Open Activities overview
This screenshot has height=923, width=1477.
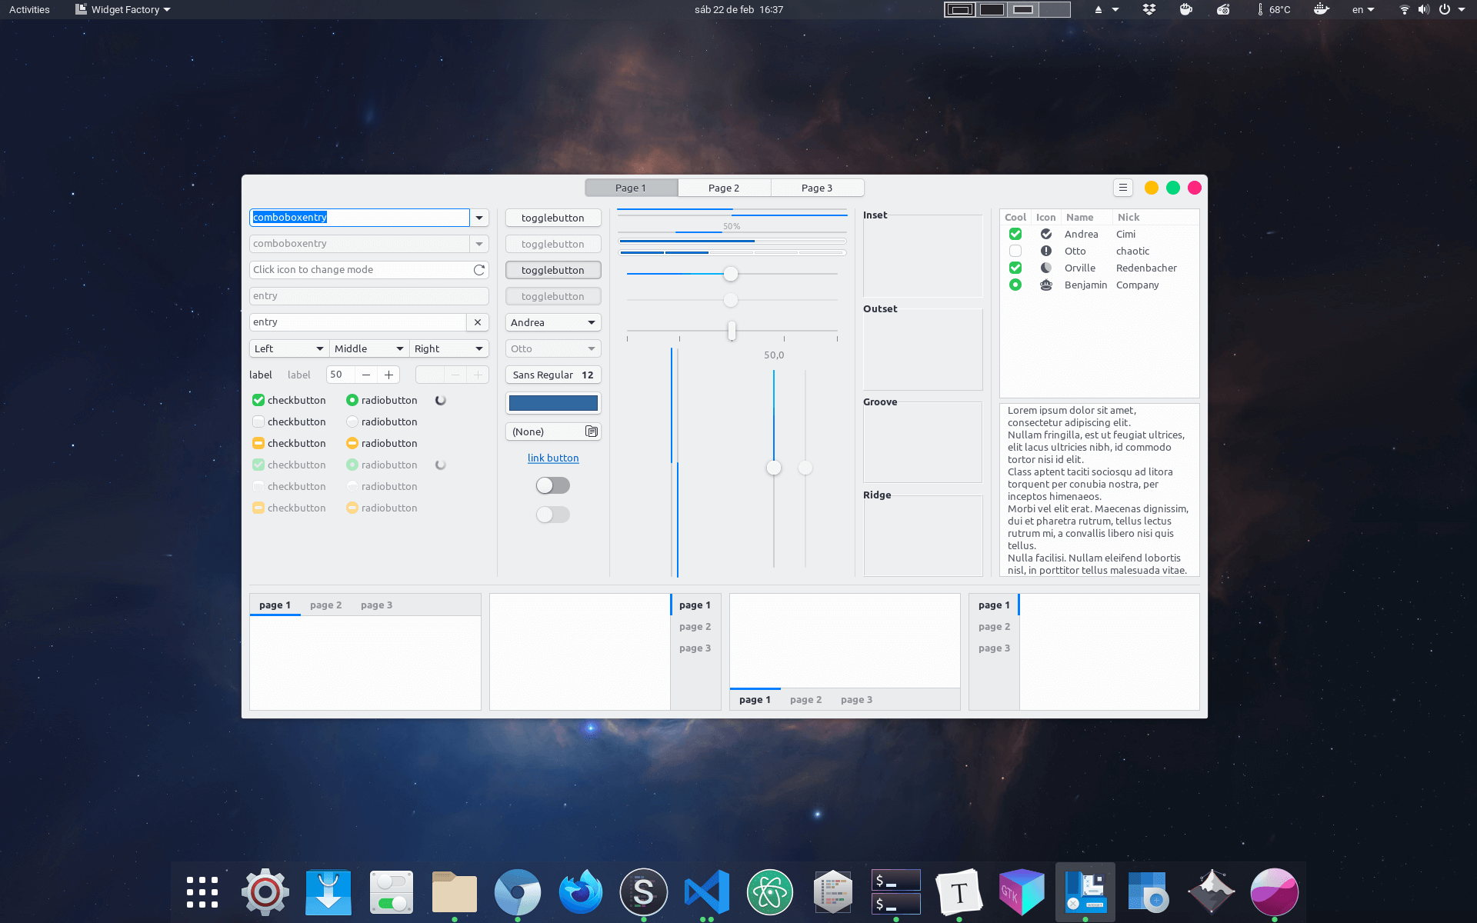(x=29, y=9)
